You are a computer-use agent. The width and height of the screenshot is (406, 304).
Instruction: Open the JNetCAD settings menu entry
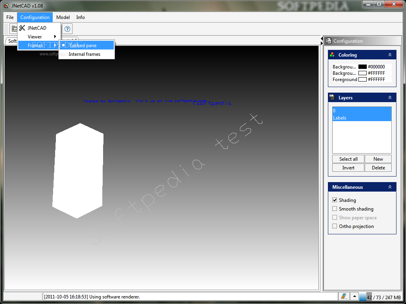(x=39, y=28)
